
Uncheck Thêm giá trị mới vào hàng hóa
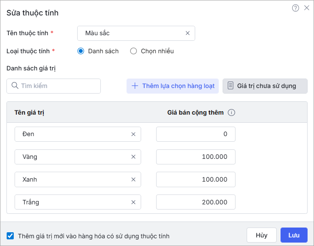(x=10, y=236)
